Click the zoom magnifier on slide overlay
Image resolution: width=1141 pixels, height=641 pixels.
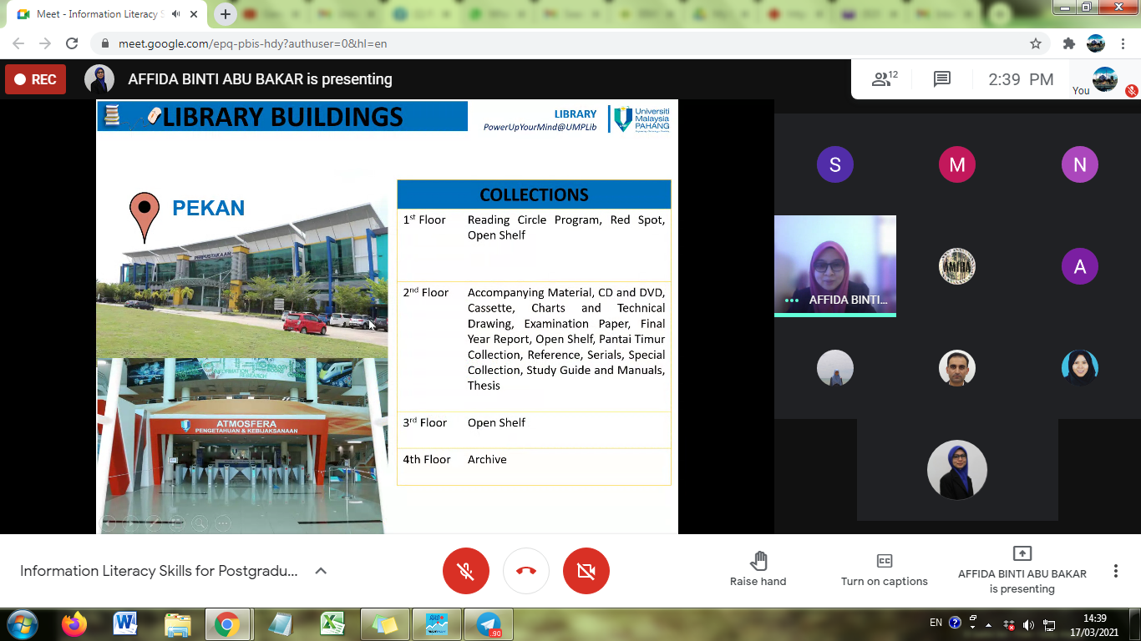[x=200, y=523]
